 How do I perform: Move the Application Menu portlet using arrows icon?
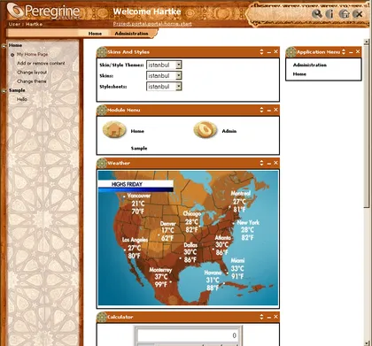[x=344, y=52]
